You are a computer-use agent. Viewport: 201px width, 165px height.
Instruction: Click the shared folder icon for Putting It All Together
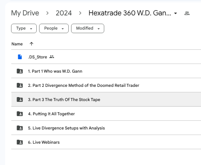20,114
